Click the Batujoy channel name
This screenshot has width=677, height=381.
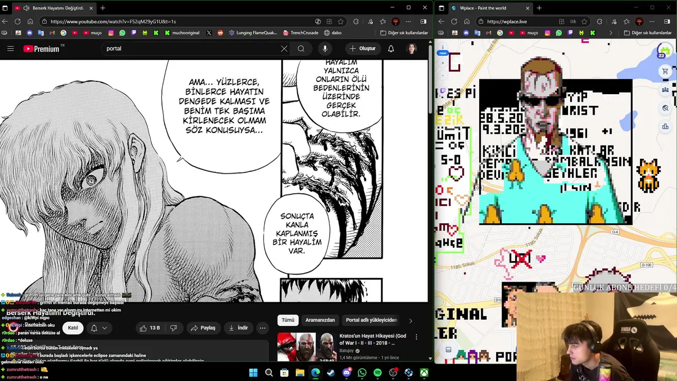[346, 350]
